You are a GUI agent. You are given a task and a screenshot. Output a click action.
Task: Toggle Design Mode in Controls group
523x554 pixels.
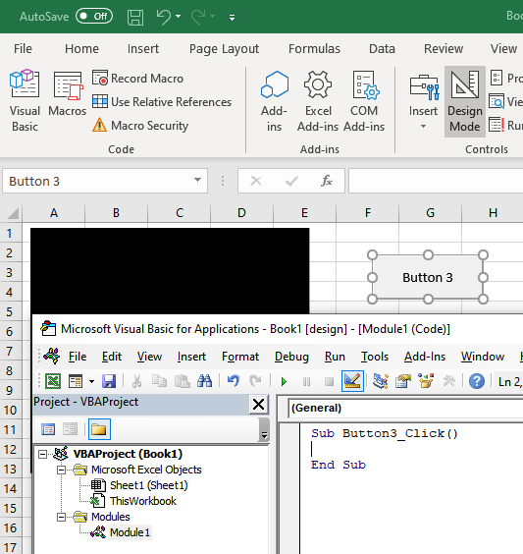coord(465,101)
